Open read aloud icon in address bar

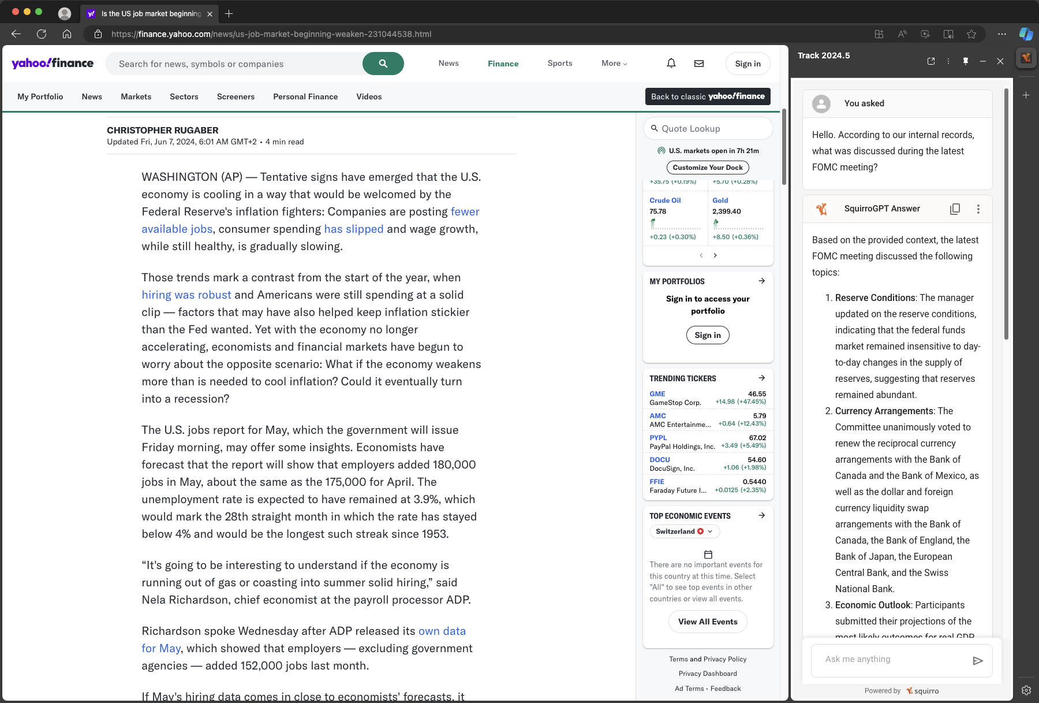pos(902,34)
